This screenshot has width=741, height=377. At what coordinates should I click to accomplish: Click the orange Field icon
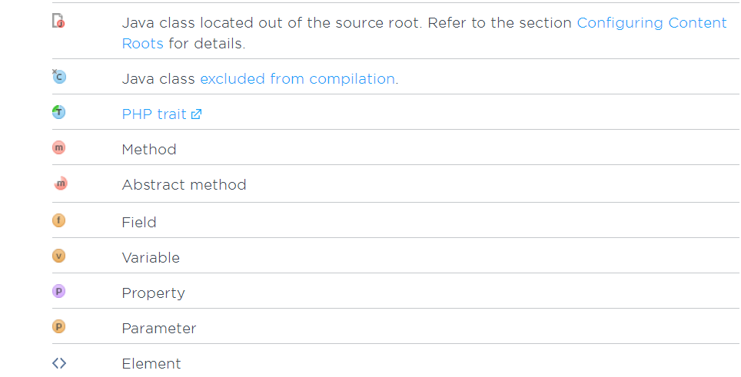58,220
